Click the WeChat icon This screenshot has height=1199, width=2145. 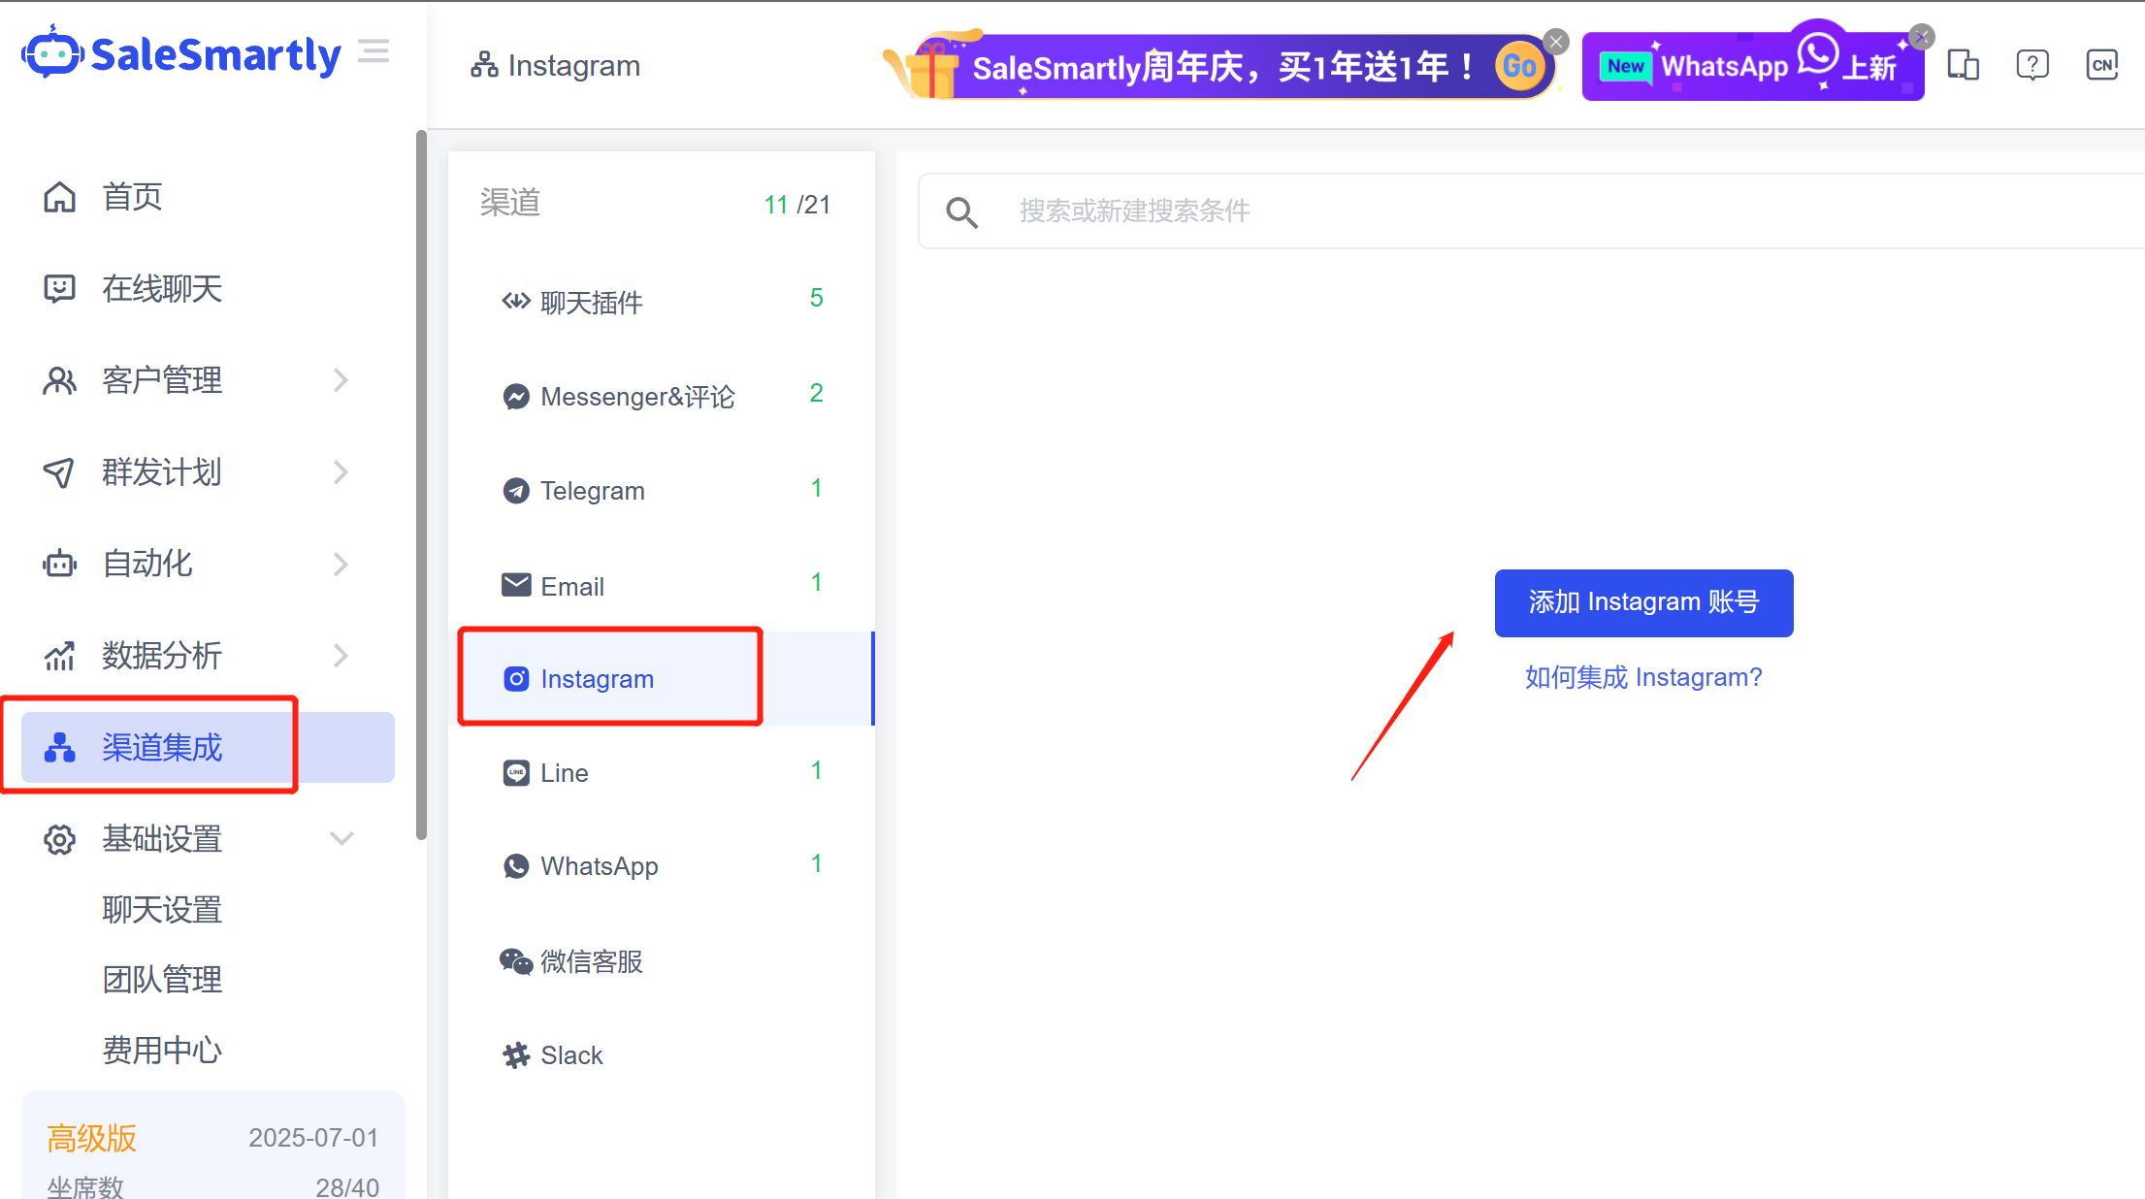(x=516, y=961)
